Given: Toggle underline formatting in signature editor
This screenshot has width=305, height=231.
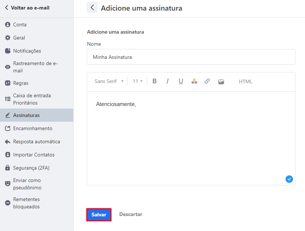Looking at the screenshot, I should pos(181,82).
